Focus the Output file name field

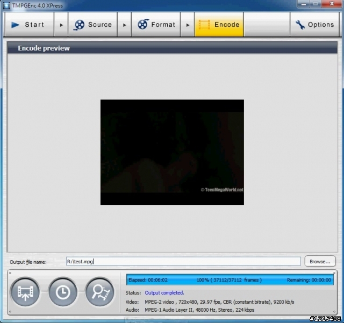tap(183, 261)
